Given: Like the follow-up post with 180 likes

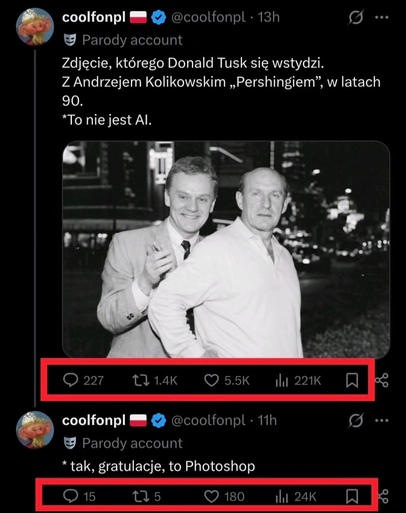Looking at the screenshot, I should pos(211,496).
